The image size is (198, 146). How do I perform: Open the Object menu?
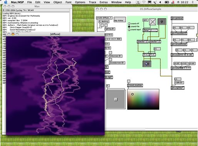(58, 2)
